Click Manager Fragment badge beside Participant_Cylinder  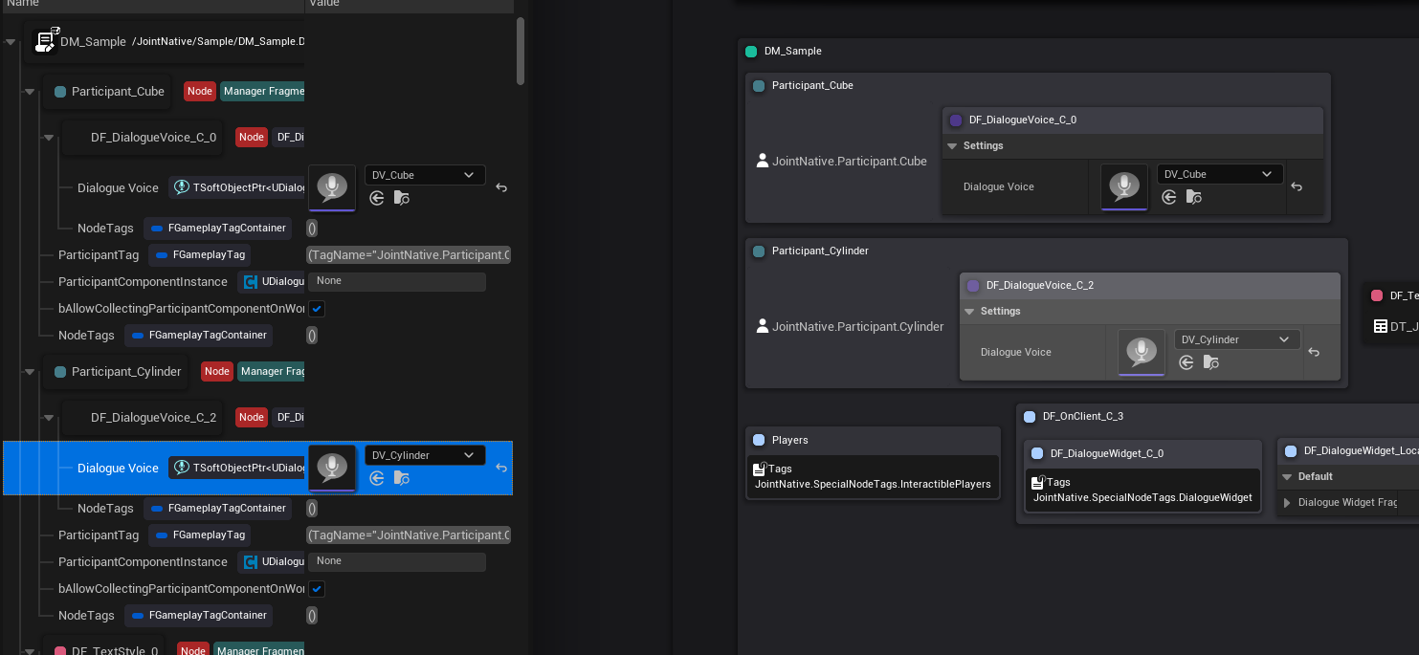click(272, 372)
